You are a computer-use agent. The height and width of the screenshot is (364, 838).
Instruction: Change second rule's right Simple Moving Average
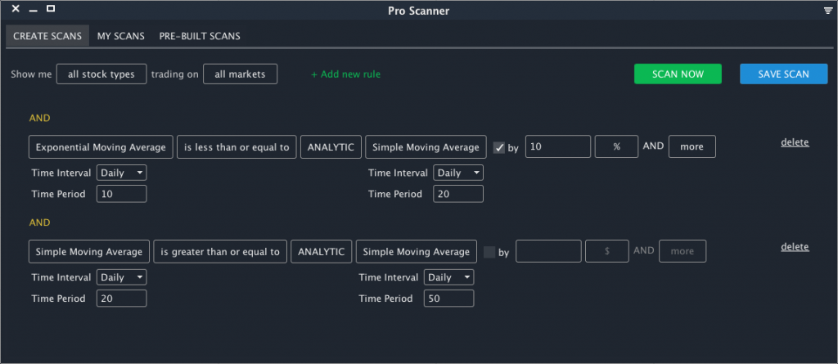417,252
